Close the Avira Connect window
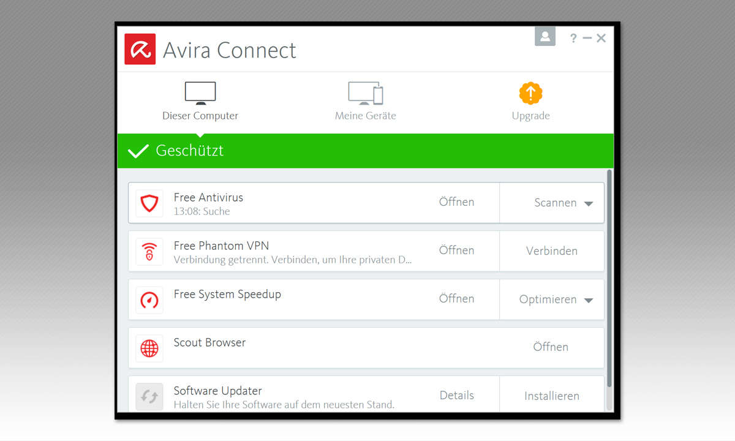 pos(601,38)
